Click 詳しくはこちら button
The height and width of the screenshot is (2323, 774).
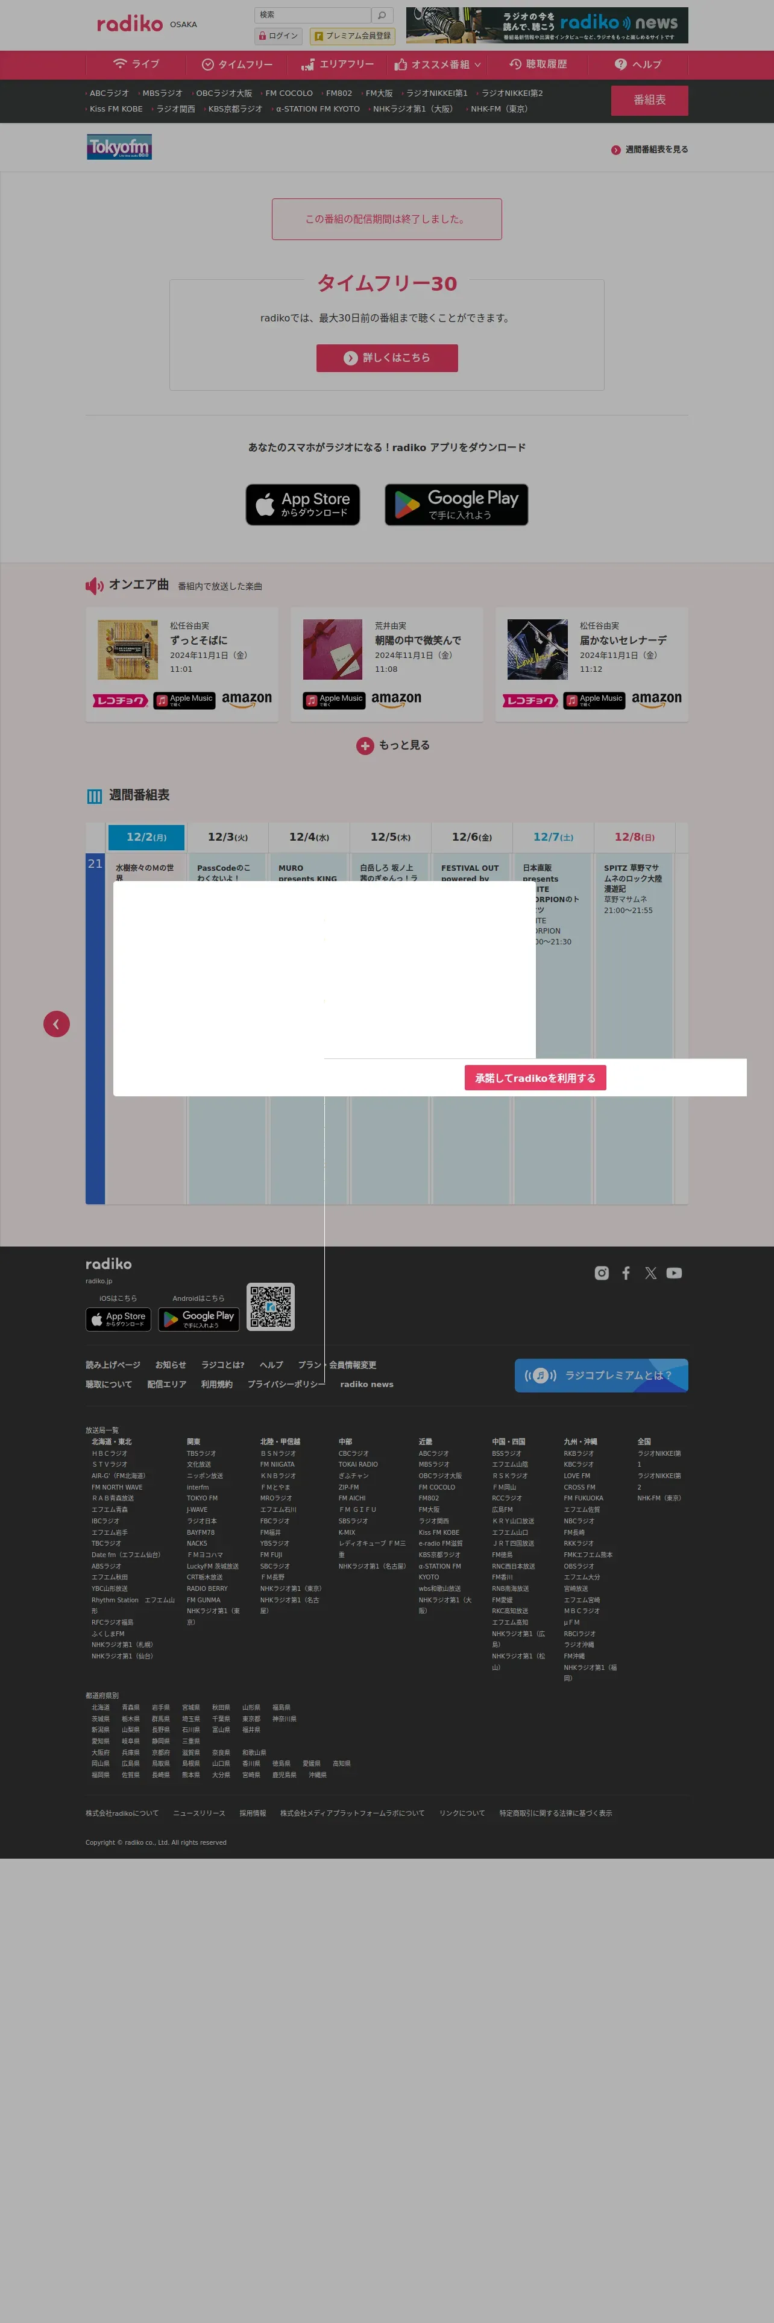coord(386,358)
